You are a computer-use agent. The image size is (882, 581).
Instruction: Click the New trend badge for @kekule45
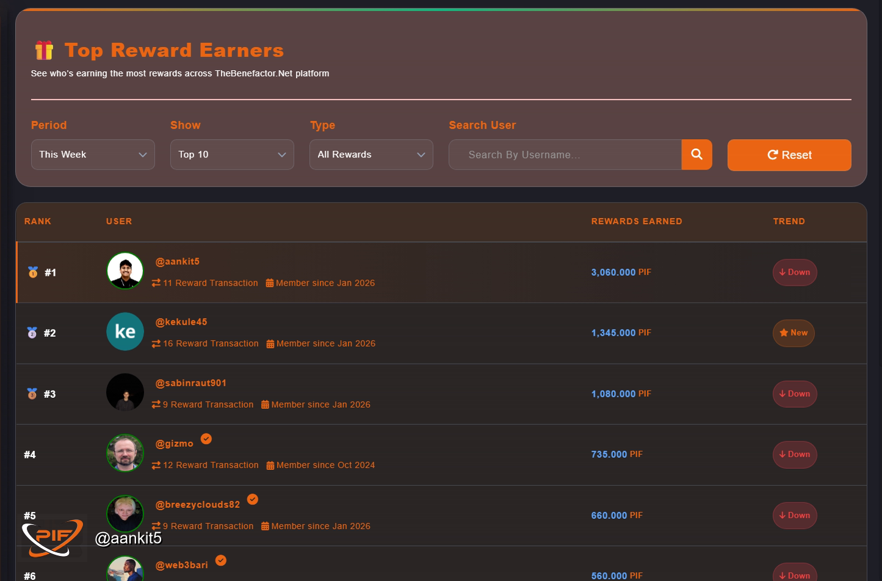793,333
